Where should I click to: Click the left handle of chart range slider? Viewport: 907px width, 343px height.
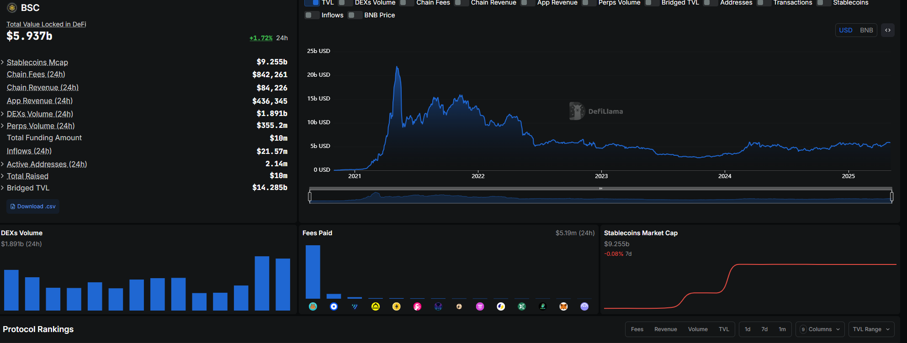pyautogui.click(x=310, y=196)
